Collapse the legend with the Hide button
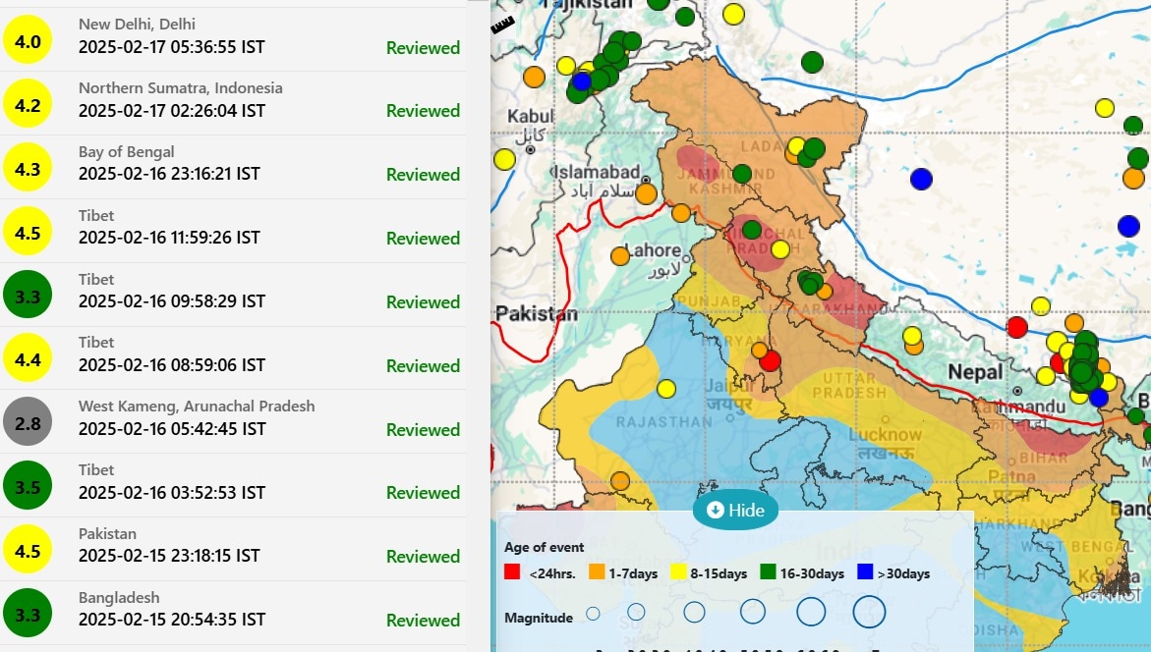 click(735, 510)
